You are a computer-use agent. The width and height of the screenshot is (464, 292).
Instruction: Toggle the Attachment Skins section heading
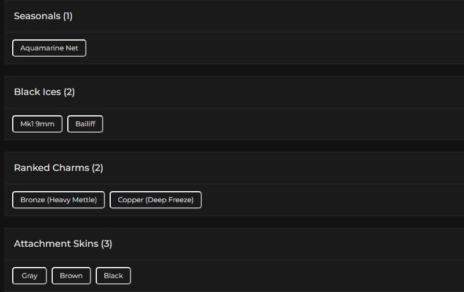coord(56,244)
